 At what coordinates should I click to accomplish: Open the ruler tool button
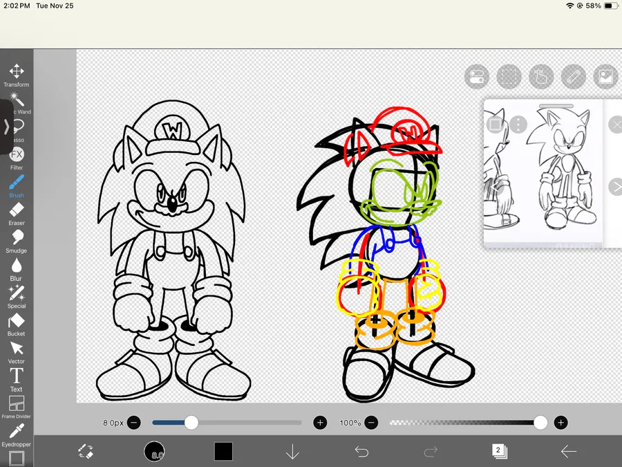pos(574,77)
